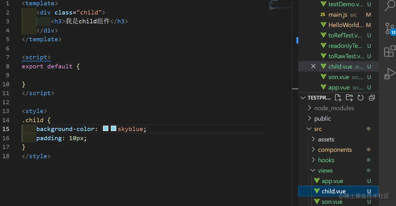Screen dimensions: 396x206
Task: Open Source Control with 13 changes
Action: 390,29
